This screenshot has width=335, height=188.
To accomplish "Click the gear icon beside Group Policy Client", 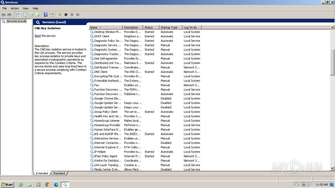I will [x=92, y=112].
